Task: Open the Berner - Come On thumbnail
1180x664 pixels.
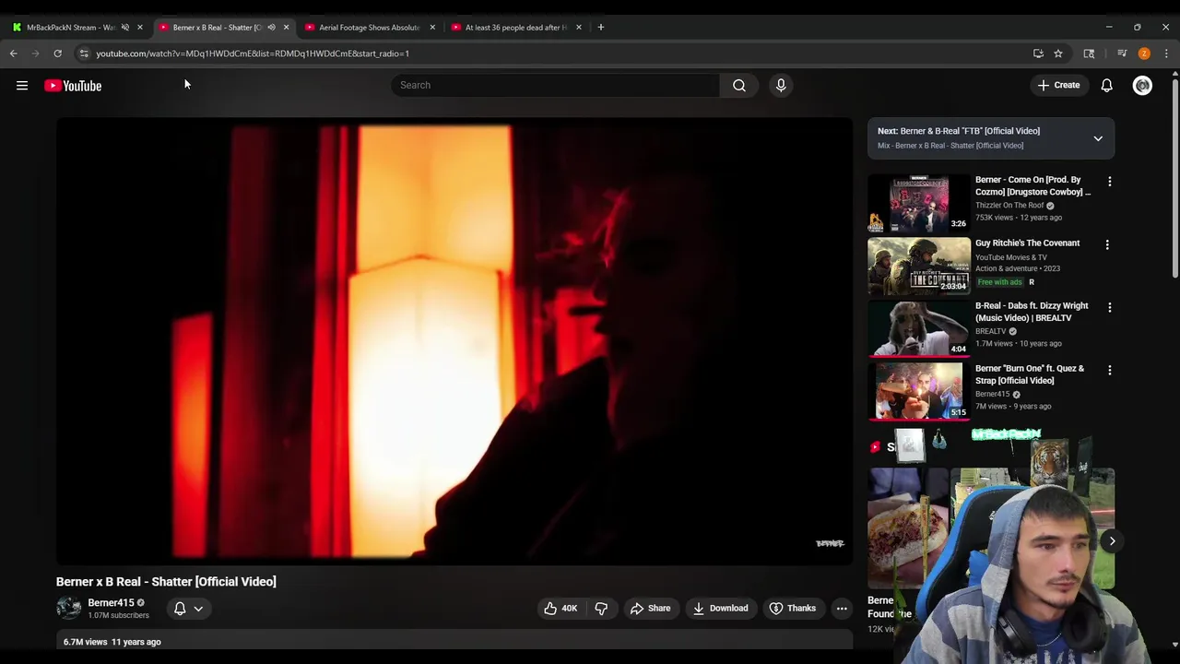Action: tap(919, 203)
